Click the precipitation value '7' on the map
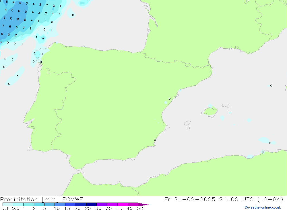The image size is (287, 210). (3, 26)
